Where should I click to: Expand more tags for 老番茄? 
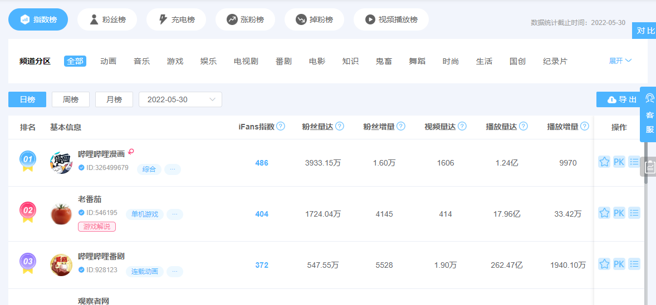tap(175, 214)
